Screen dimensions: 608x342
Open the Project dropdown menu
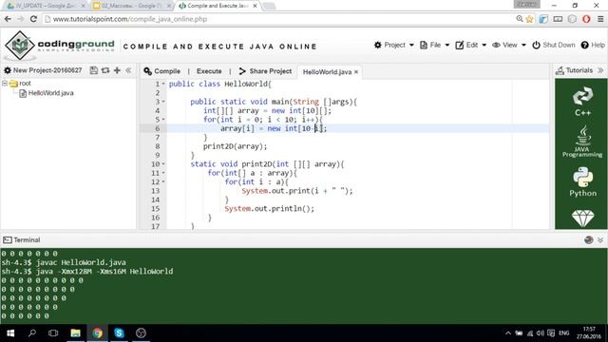(x=394, y=45)
